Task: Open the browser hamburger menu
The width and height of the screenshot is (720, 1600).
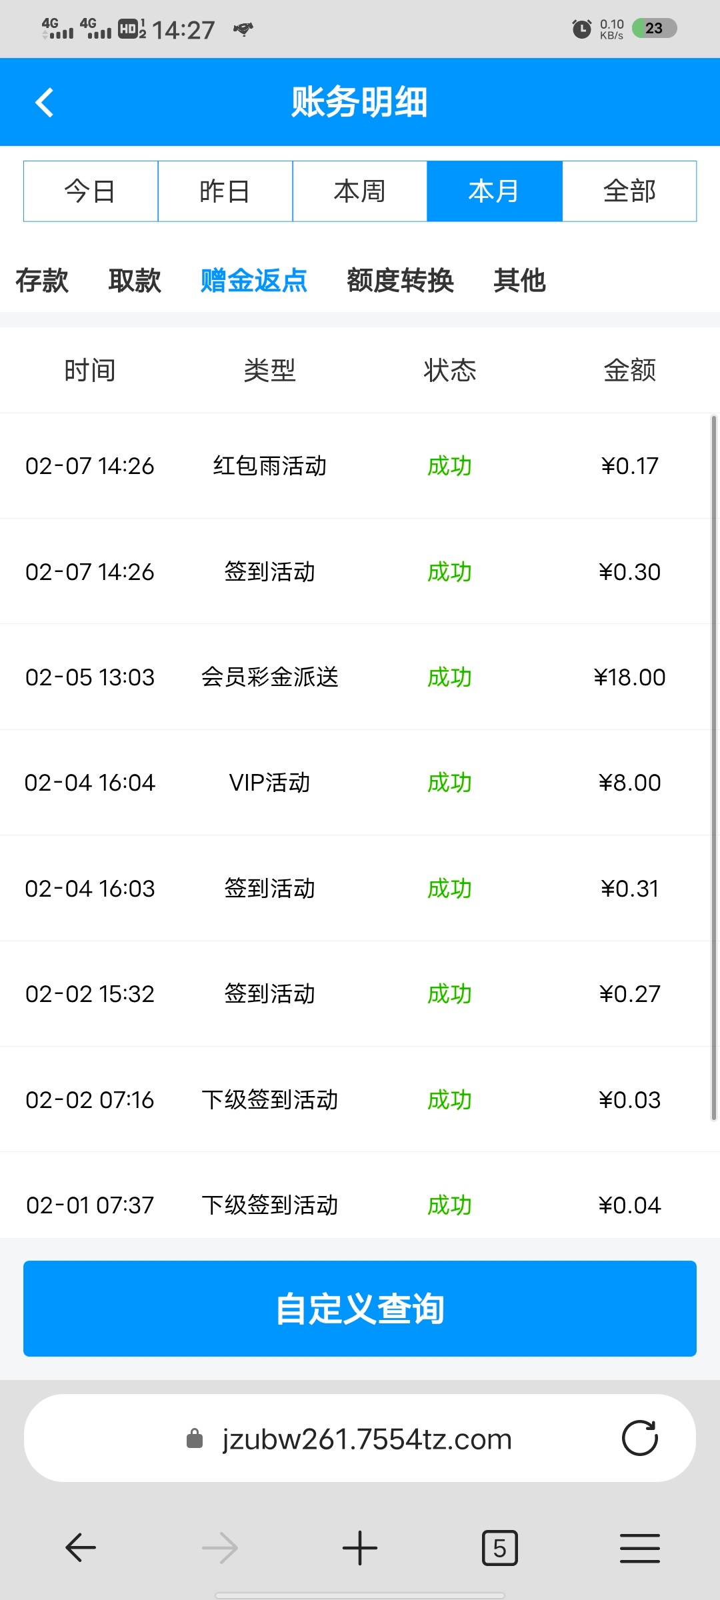Action: click(x=639, y=1547)
